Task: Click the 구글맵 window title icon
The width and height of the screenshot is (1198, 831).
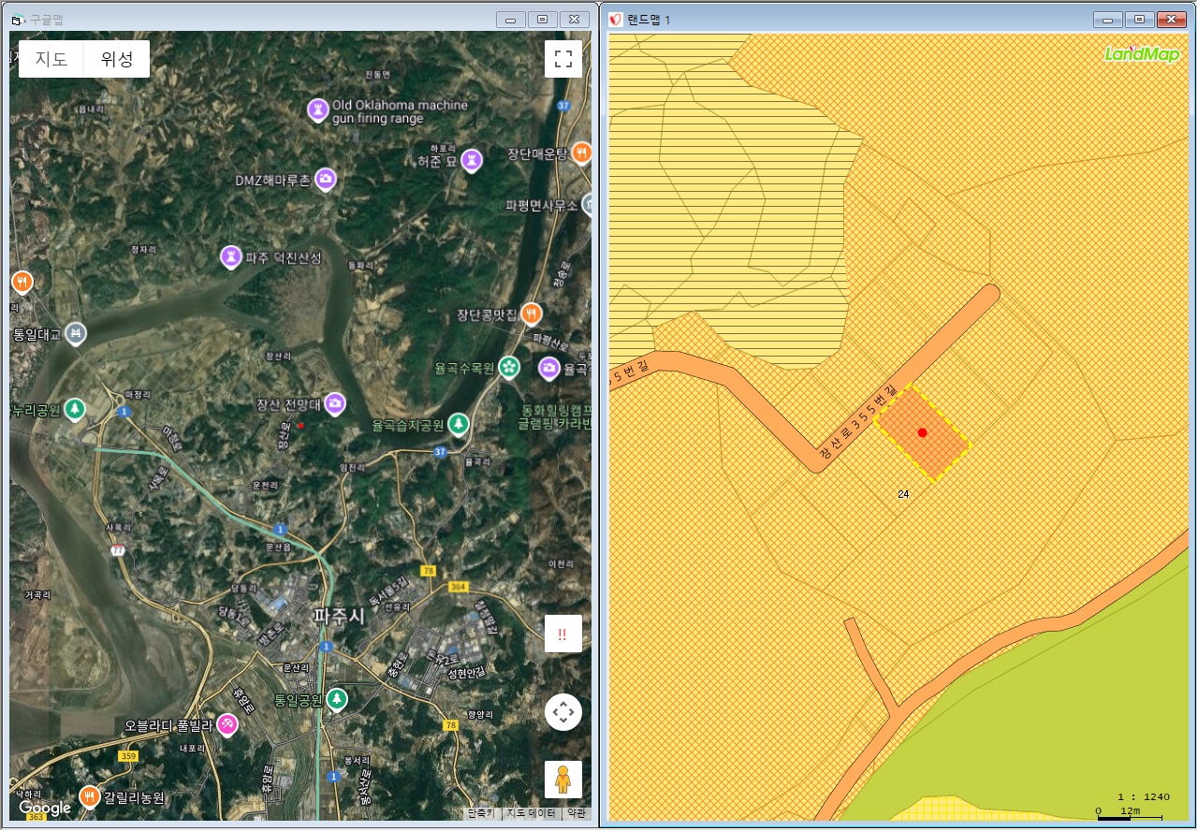Action: [x=17, y=20]
